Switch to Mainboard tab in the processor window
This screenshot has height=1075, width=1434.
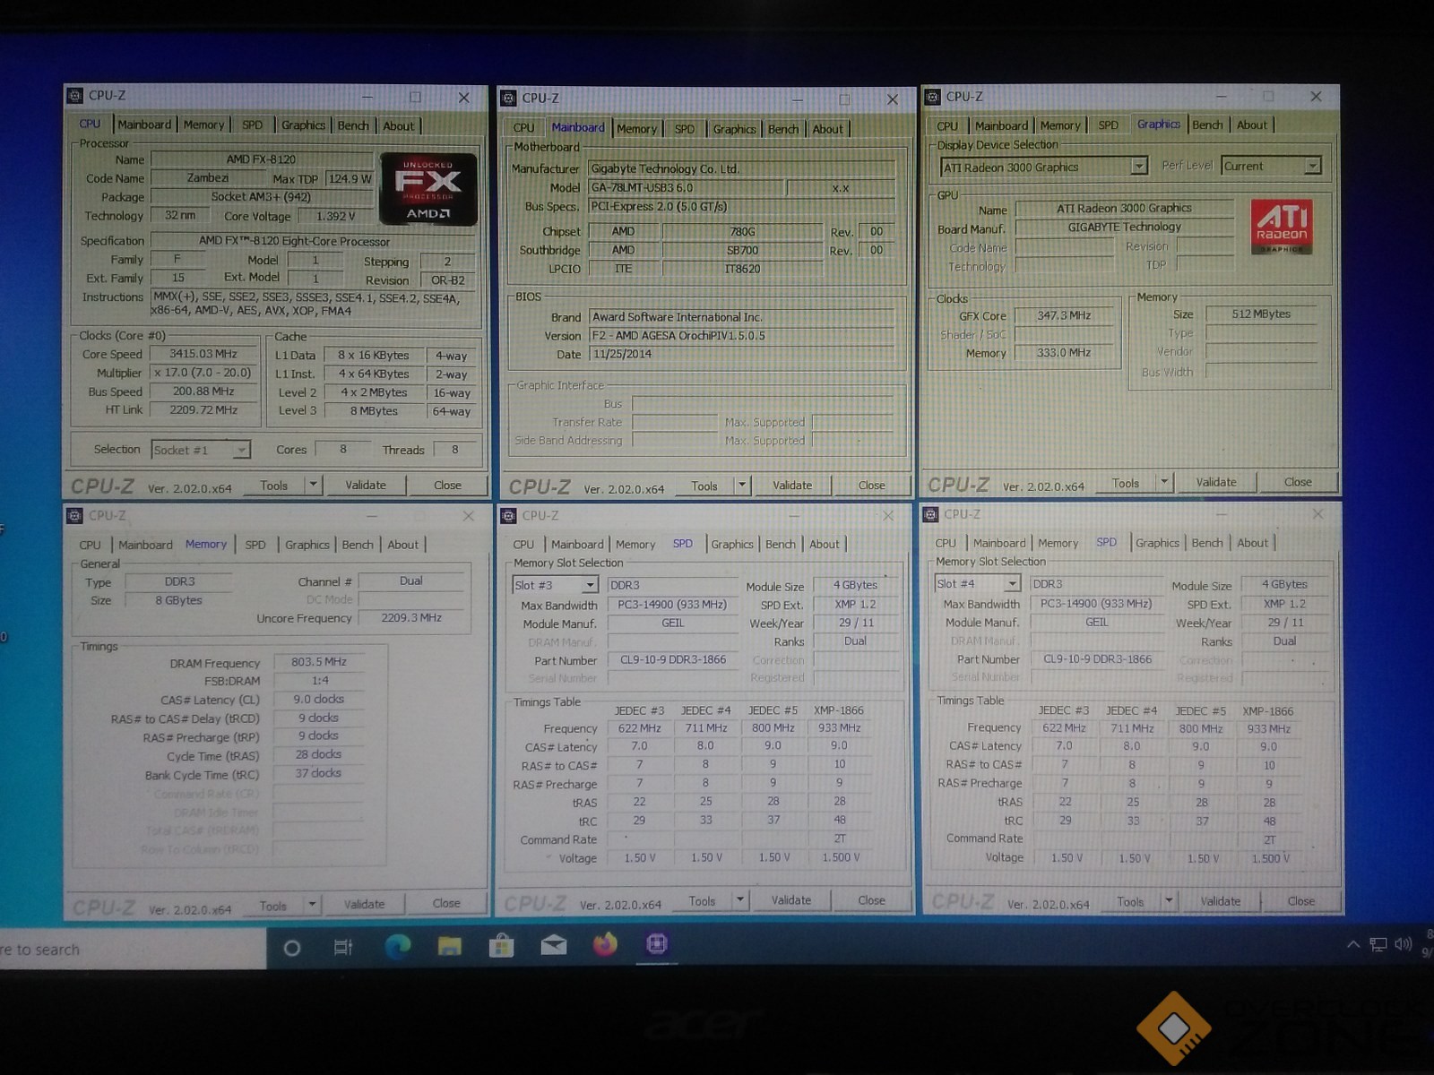[144, 125]
